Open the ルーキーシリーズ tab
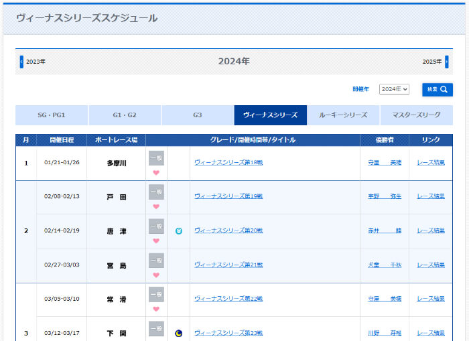469x341 pixels. [x=343, y=115]
